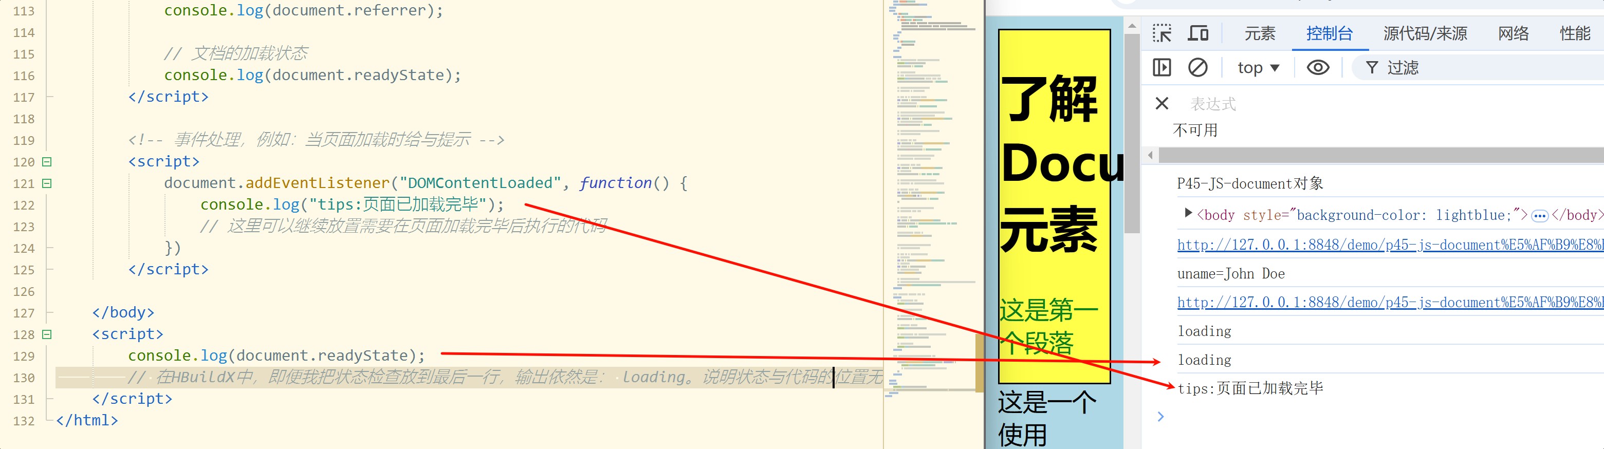
Task: Collapse the function block at line 121
Action: click(47, 183)
